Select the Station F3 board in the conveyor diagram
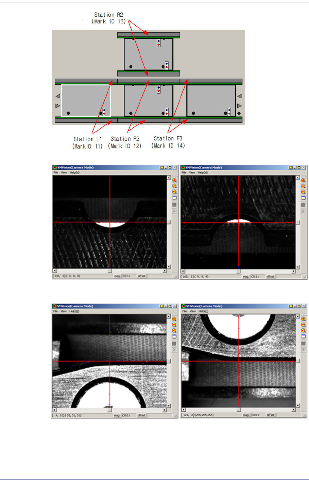Viewport: 309px width, 483px height. [211, 101]
